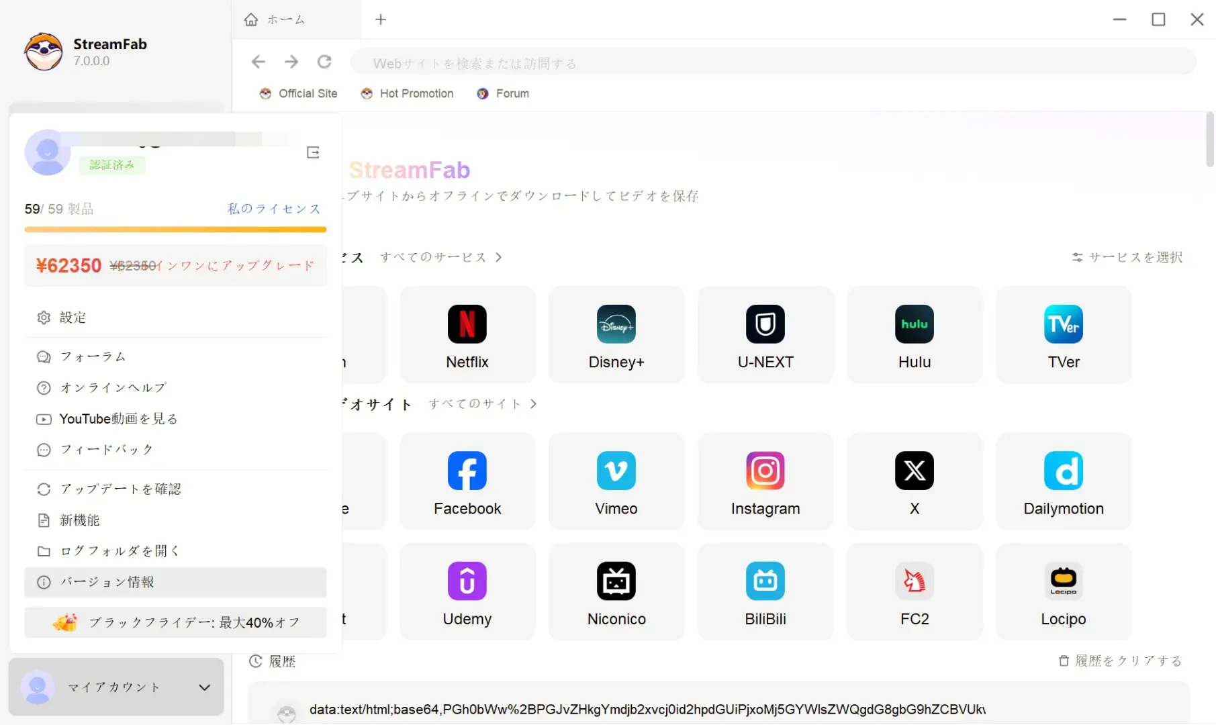Open the TVer service tile
This screenshot has width=1216, height=725.
(1064, 335)
